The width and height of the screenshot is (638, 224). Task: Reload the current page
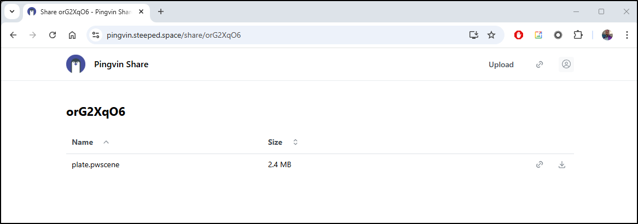coord(53,35)
